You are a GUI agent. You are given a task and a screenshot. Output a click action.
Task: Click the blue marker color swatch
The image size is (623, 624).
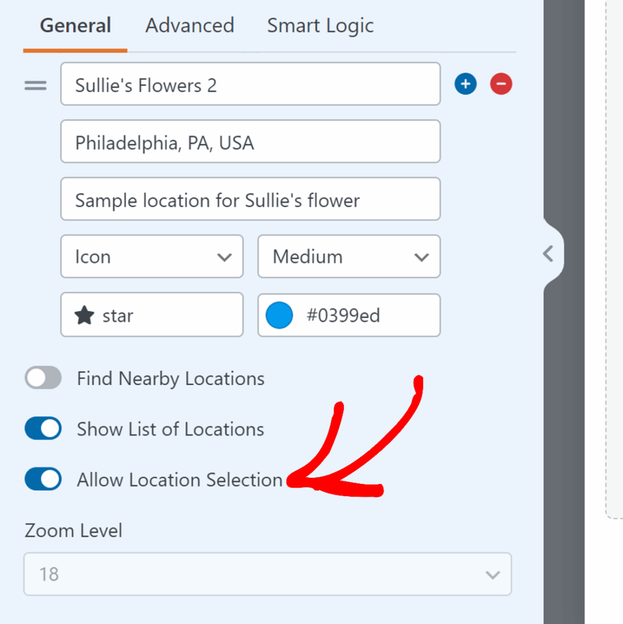(x=279, y=316)
